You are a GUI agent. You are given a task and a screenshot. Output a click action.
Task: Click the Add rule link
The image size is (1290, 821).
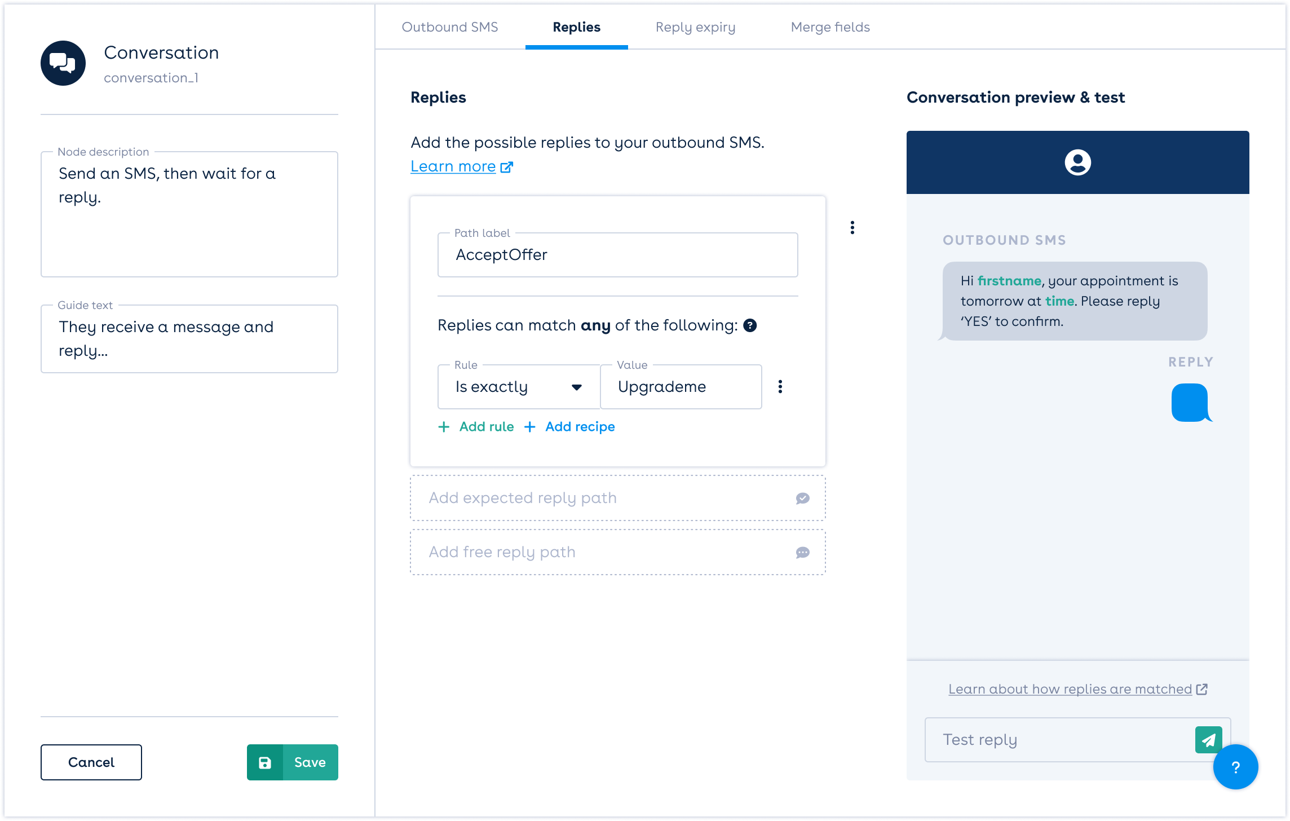(487, 427)
